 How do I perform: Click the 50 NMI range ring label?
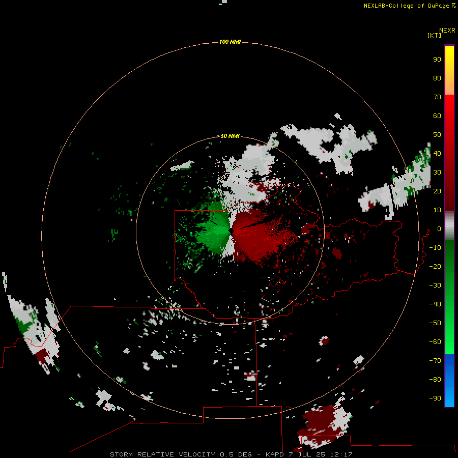coord(230,136)
